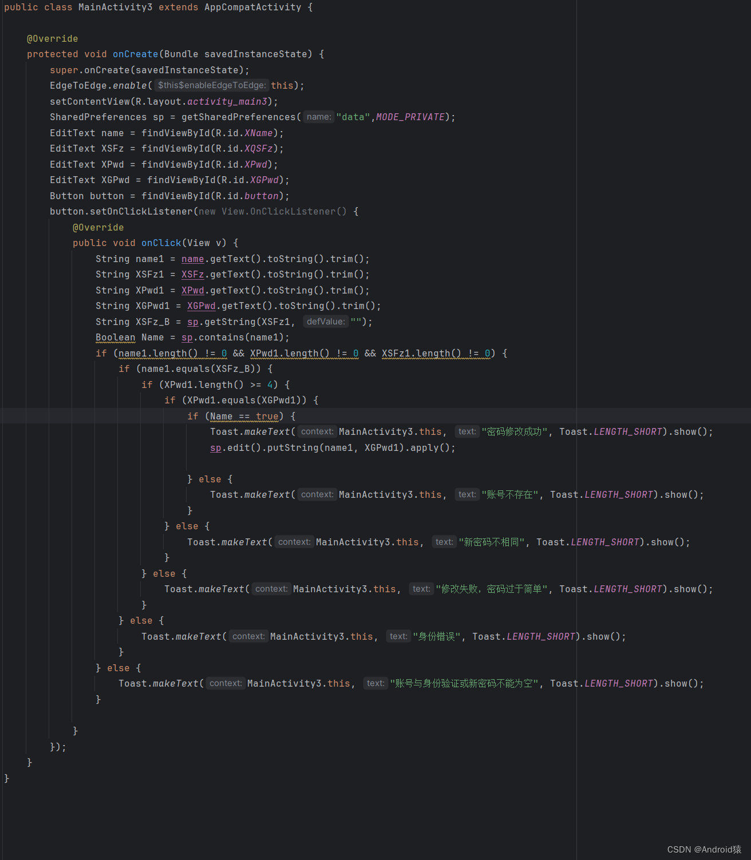Click EdgeToEdge.enable method call
Viewport: 751px width, 860px height.
pyautogui.click(x=98, y=86)
